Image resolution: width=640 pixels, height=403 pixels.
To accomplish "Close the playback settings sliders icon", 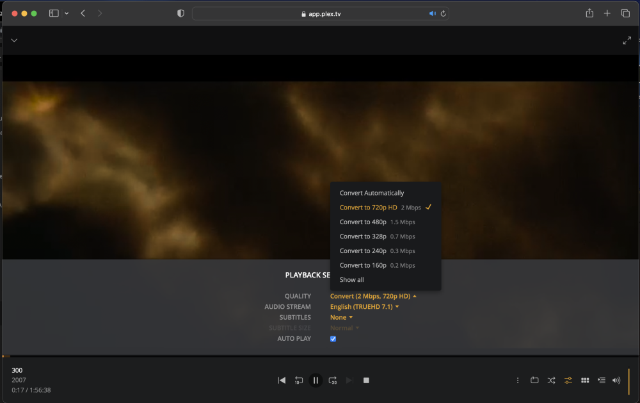I will [x=568, y=380].
